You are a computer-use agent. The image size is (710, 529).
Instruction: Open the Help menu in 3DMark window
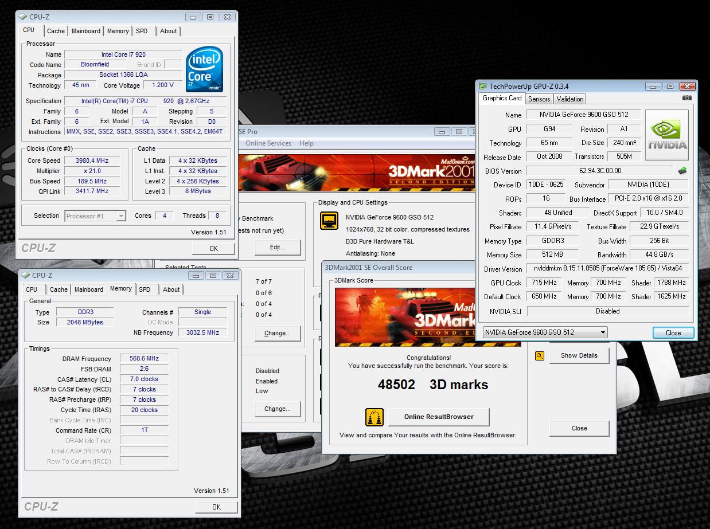(307, 143)
